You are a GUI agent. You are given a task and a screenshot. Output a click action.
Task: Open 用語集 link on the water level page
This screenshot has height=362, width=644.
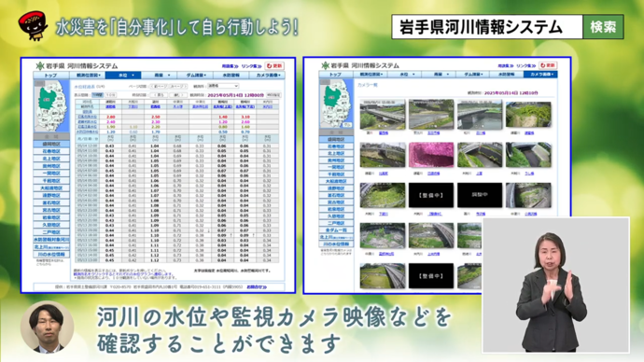click(230, 66)
